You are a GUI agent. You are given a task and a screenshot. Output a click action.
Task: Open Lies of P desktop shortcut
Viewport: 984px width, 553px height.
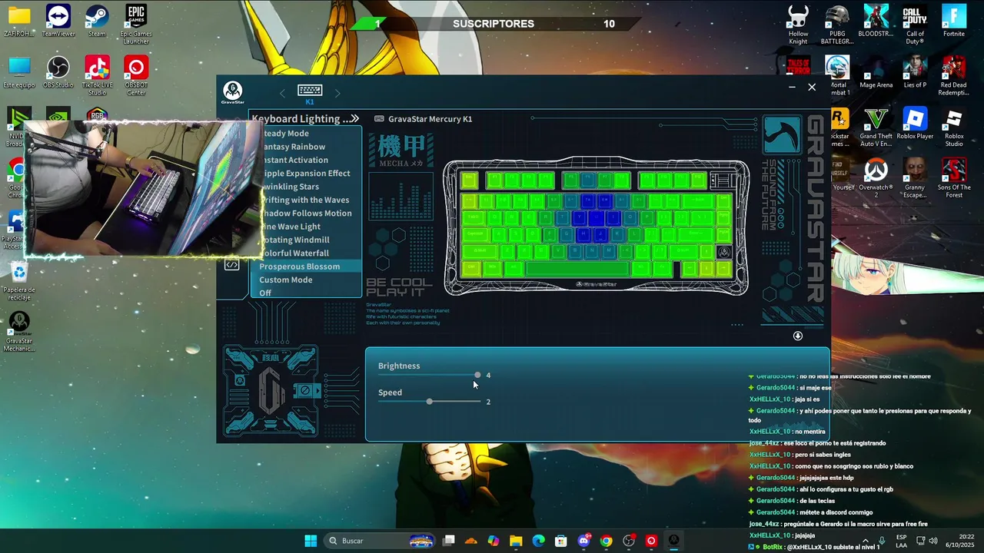pos(915,73)
